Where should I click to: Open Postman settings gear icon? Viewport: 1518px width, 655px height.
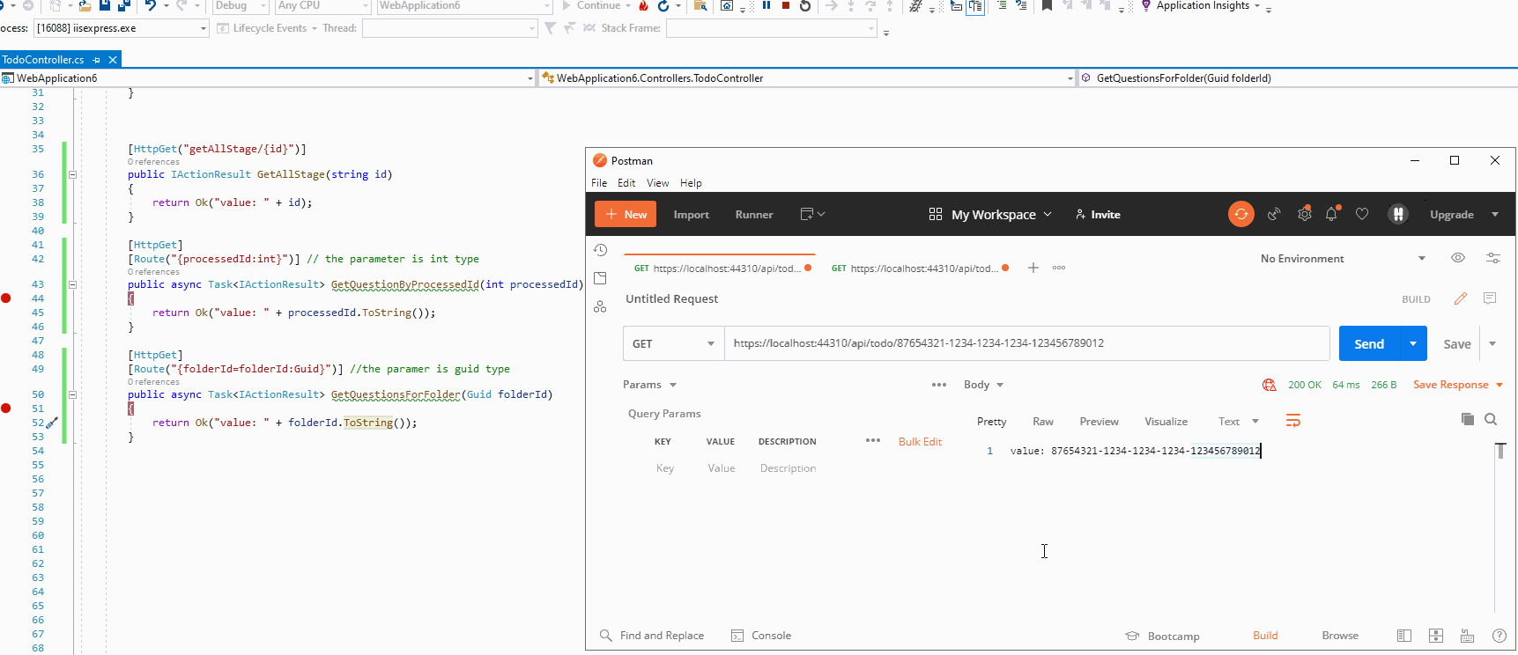(1305, 214)
